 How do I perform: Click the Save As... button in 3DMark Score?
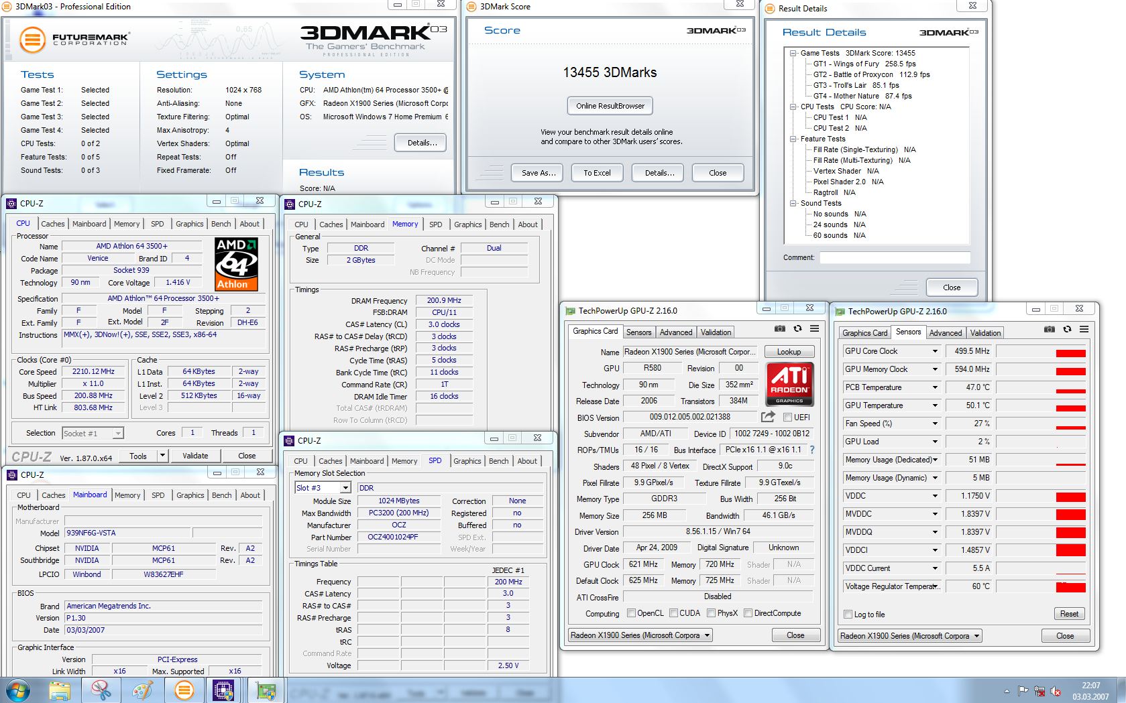(539, 173)
